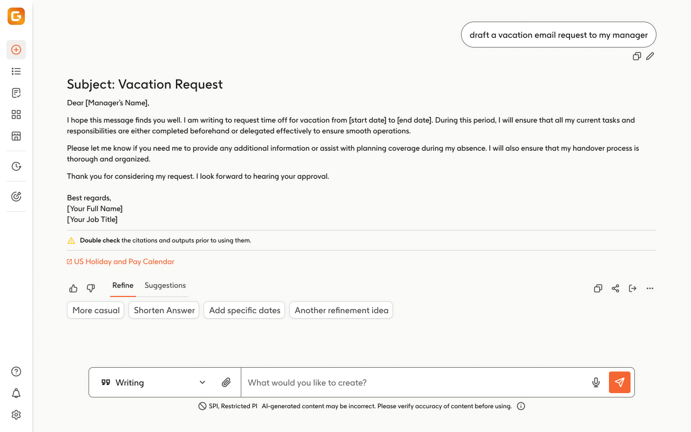Edit the prompt with pencil icon
Image resolution: width=691 pixels, height=432 pixels.
pyautogui.click(x=650, y=56)
